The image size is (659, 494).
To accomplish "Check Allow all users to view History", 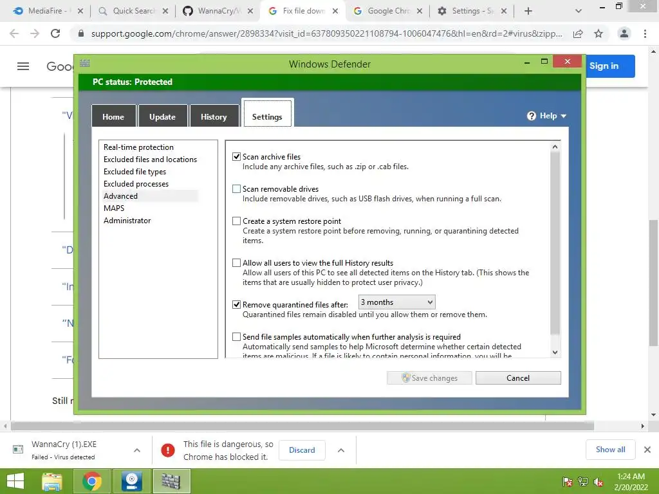I will click(x=237, y=263).
